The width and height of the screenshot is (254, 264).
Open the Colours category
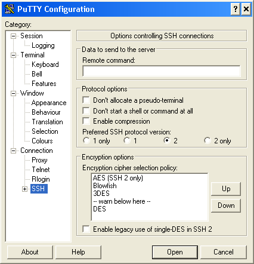click(x=42, y=141)
